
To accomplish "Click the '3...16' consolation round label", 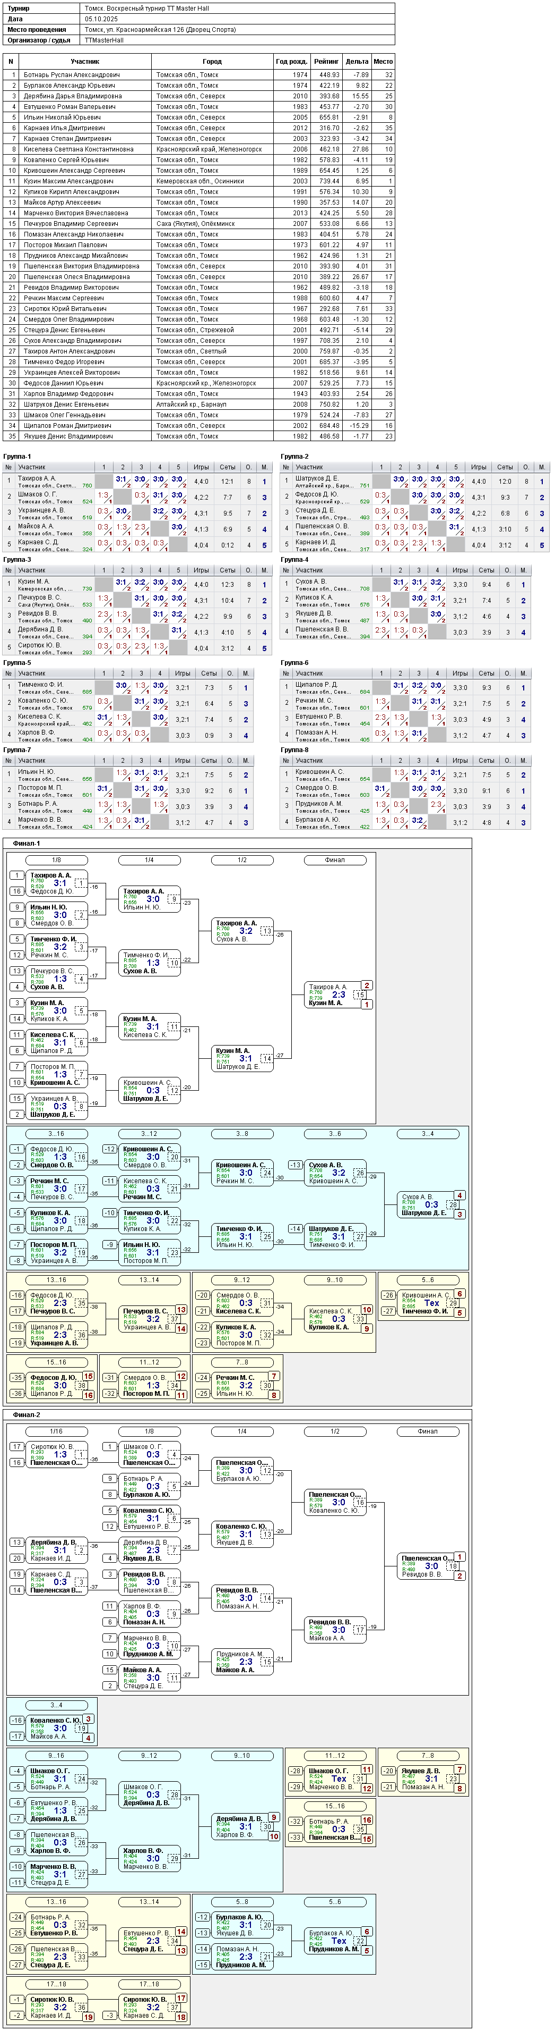I will click(56, 1134).
